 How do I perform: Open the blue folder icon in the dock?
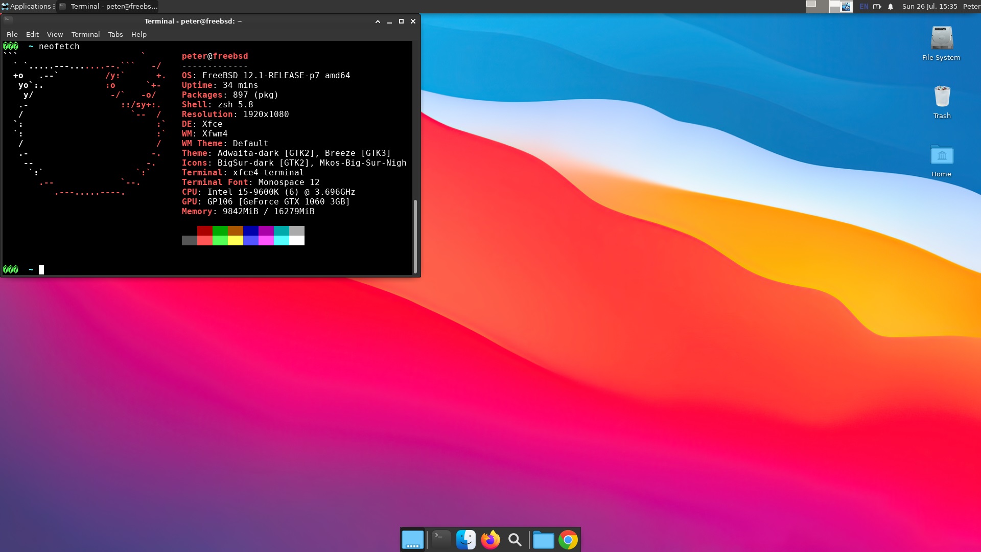tap(544, 539)
